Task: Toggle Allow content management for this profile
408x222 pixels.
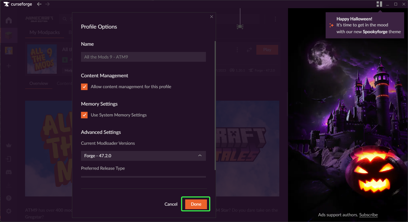Action: click(84, 87)
